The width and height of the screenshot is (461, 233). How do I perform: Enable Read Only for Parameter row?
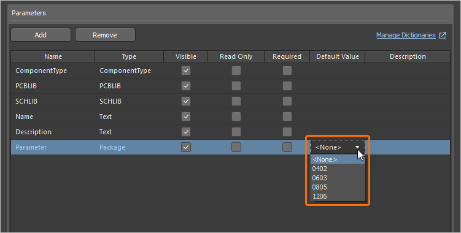[236, 147]
